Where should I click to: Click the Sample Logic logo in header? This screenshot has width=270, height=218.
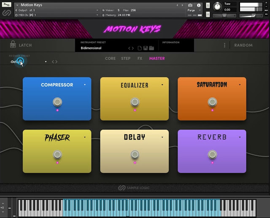[7, 13]
